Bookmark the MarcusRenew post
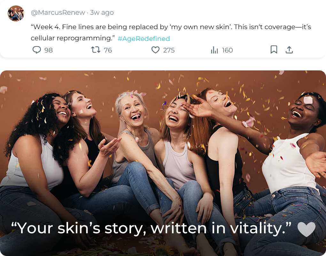The width and height of the screenshot is (326, 256). coord(274,50)
